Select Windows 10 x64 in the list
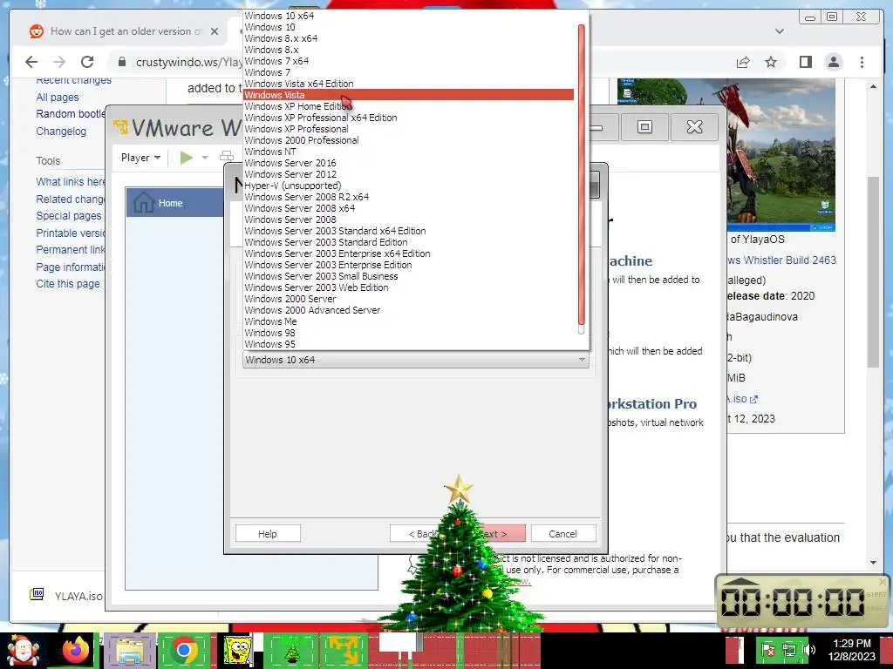This screenshot has width=893, height=669. point(408,16)
